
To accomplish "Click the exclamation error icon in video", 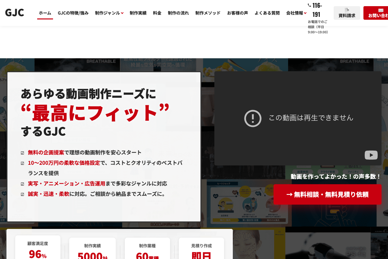I will tap(253, 118).
